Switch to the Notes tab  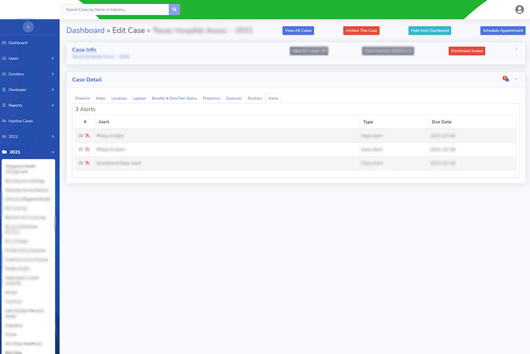tap(100, 99)
